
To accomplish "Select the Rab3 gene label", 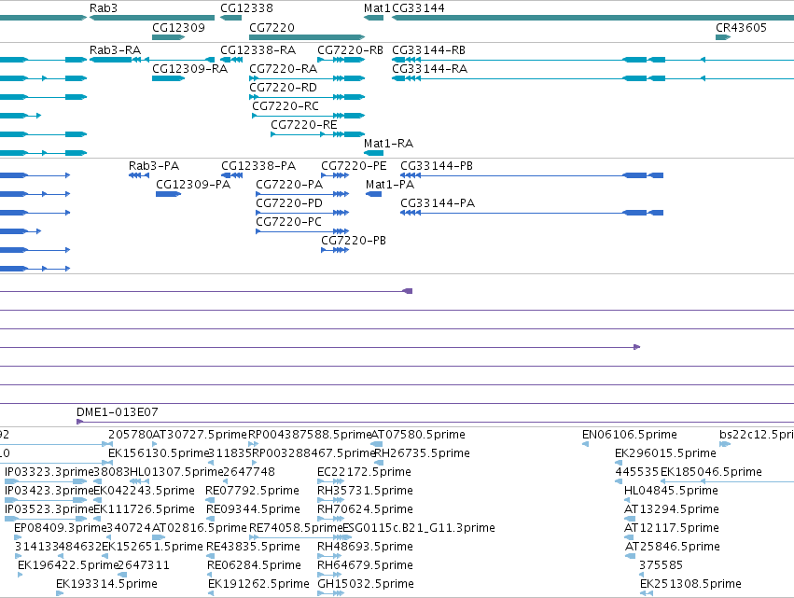I will click(104, 8).
